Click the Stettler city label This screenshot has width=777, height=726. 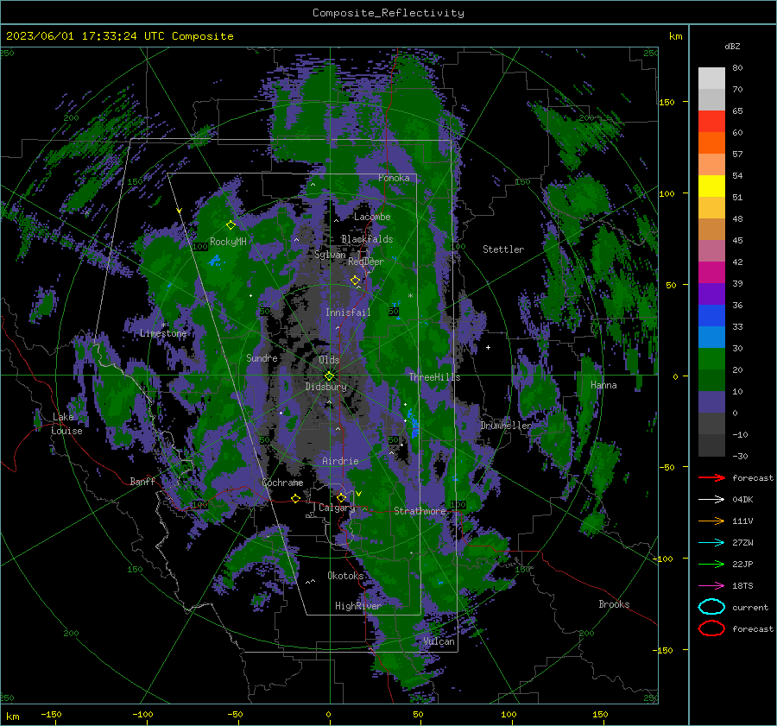[x=503, y=249]
